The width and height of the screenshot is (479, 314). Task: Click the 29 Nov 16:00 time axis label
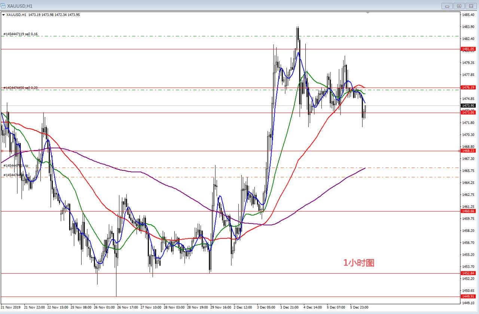click(221, 307)
